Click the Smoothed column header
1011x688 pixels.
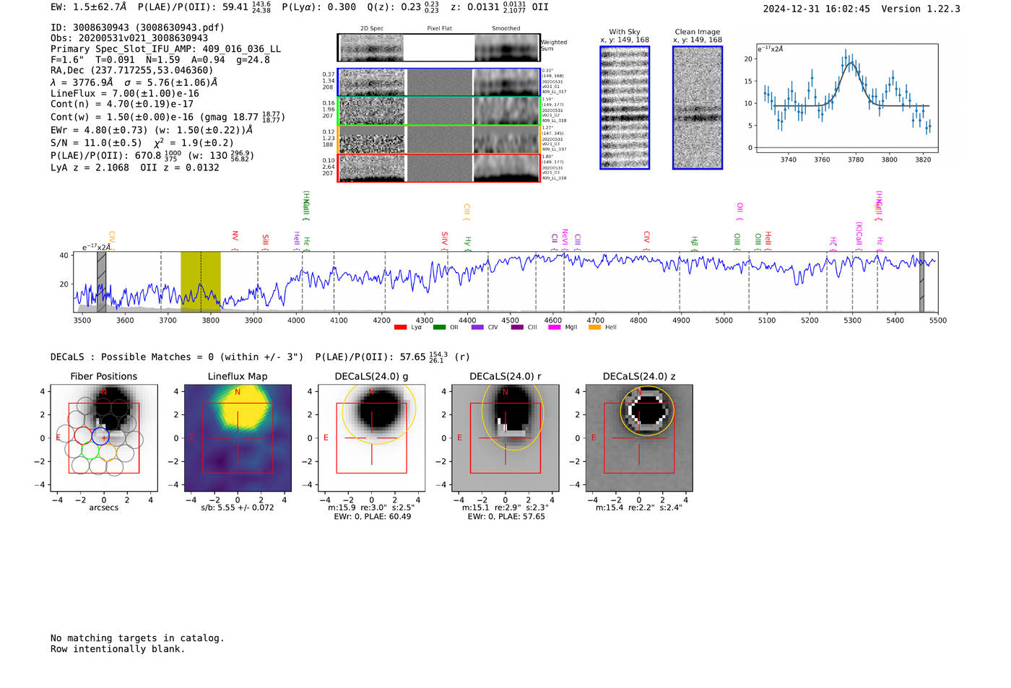[506, 29]
